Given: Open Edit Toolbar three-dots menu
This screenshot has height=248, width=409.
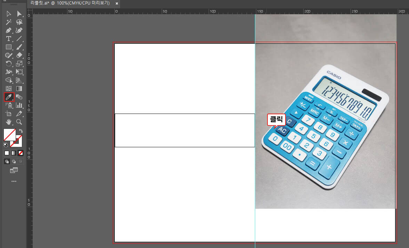Looking at the screenshot, I should [x=14, y=181].
